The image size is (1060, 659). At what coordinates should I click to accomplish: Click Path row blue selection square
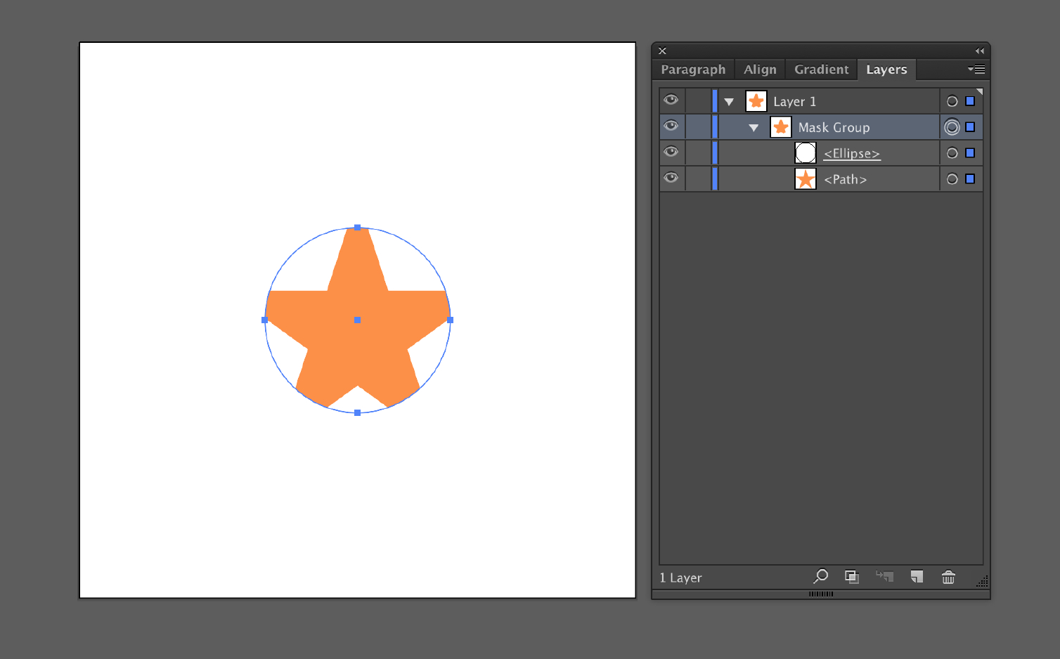[x=970, y=179]
